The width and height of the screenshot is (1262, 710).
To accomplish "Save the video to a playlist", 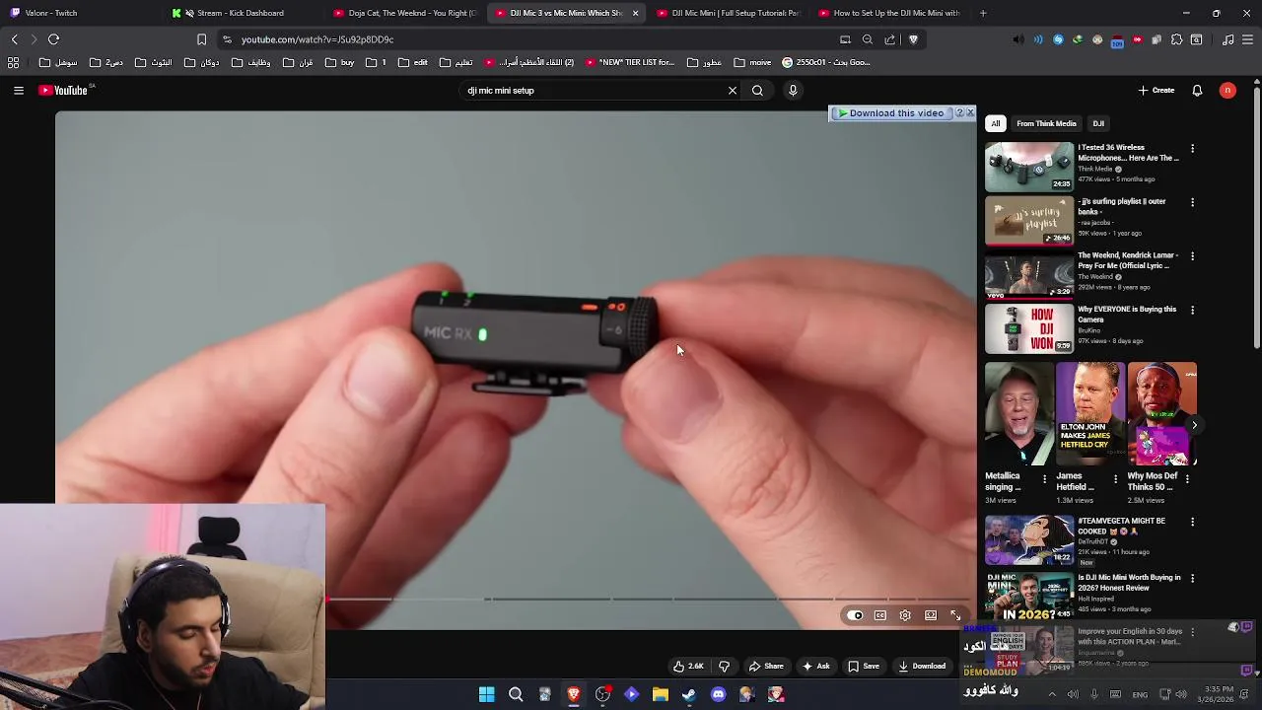I will [864, 667].
